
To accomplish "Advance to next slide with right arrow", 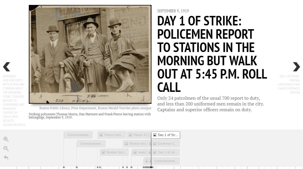I will coord(296,67).
